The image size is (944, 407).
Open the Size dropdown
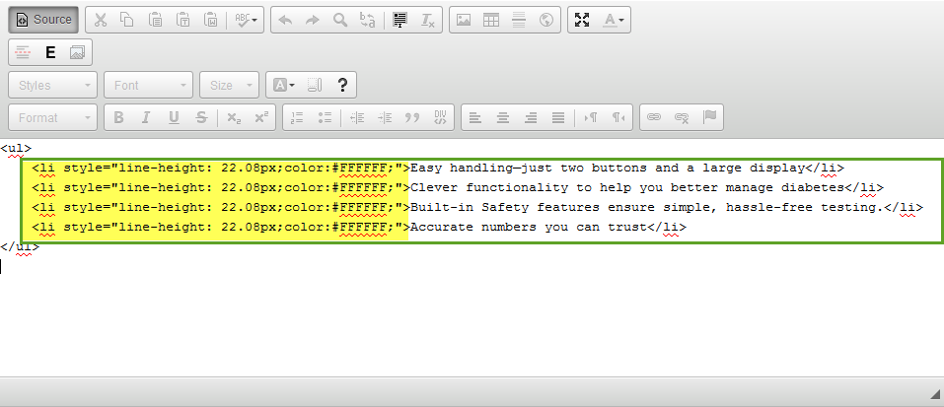point(230,86)
